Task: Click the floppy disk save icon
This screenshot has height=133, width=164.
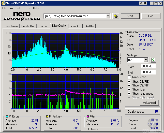Action: click(x=145, y=3)
